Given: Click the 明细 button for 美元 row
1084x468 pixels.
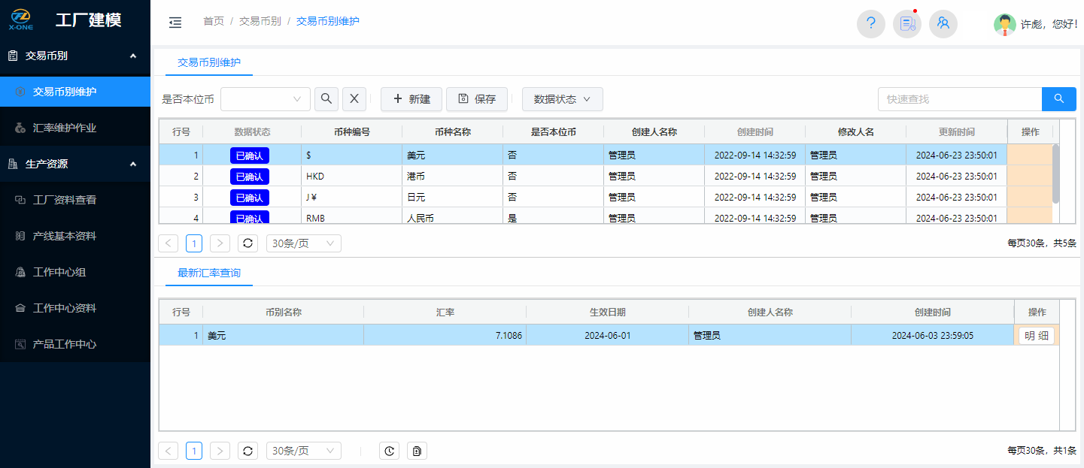Looking at the screenshot, I should [1036, 336].
